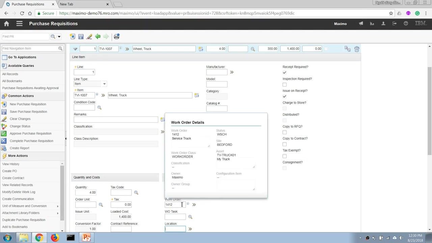432x243 pixels.
Task: Select Go To Applications menu
Action: (22, 57)
